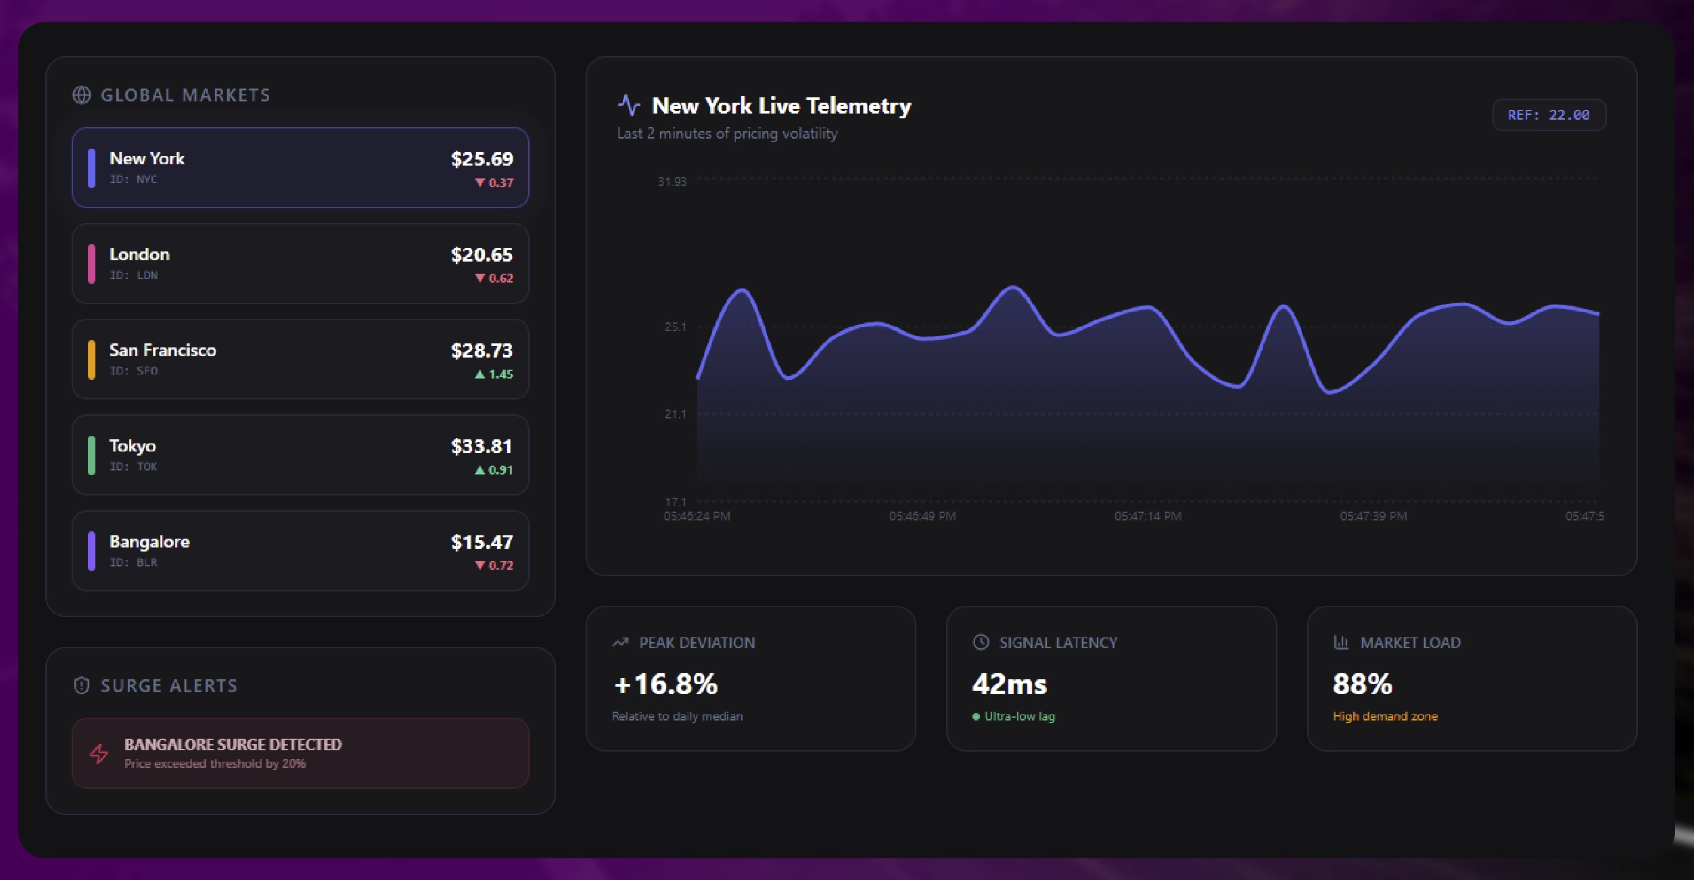The width and height of the screenshot is (1694, 880).
Task: Click the orange San Francisco color bar
Action: click(91, 360)
